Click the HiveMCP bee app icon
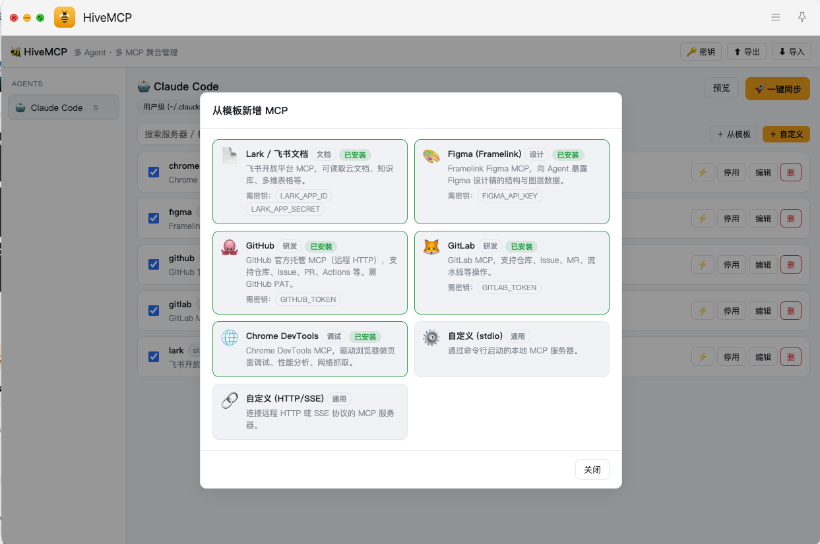Screen dimensions: 820x544 coord(65,17)
